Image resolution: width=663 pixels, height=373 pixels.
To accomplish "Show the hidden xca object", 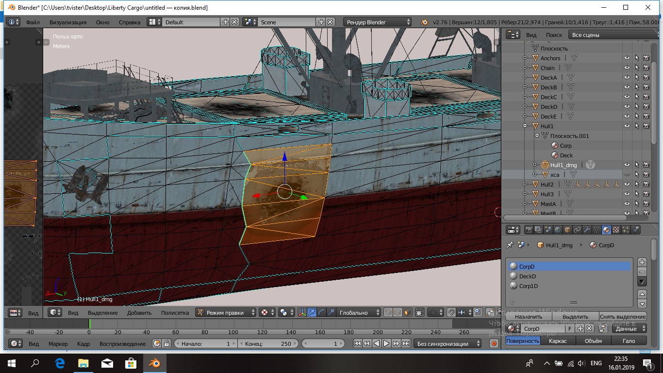I will (627, 175).
